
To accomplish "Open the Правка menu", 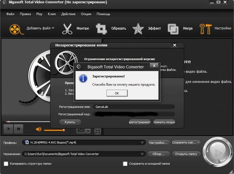I will (x=25, y=14).
